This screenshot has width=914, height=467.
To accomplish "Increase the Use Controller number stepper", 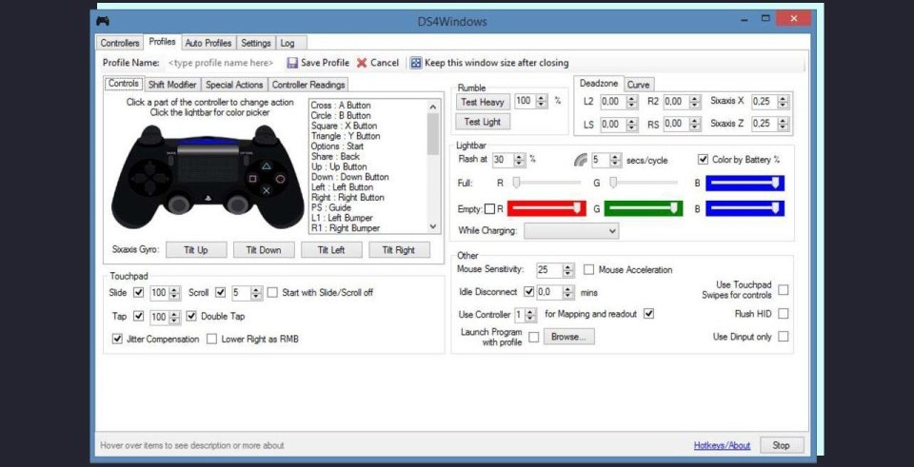I will point(531,311).
